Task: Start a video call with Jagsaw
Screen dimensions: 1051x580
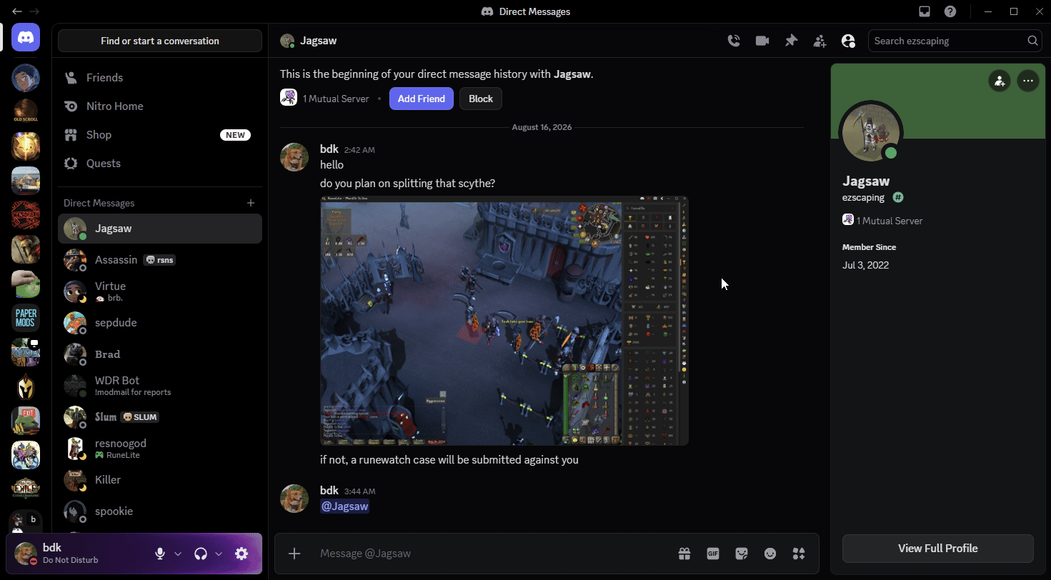Action: [x=762, y=41]
